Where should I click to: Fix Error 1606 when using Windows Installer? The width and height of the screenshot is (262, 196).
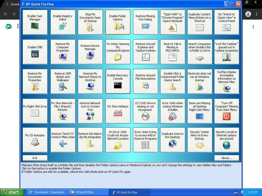point(173,111)
